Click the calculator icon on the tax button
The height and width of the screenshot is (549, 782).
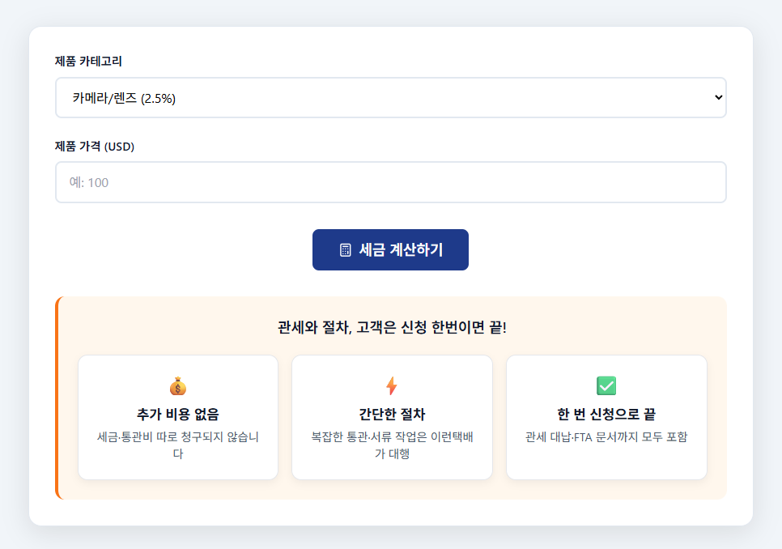pyautogui.click(x=345, y=250)
